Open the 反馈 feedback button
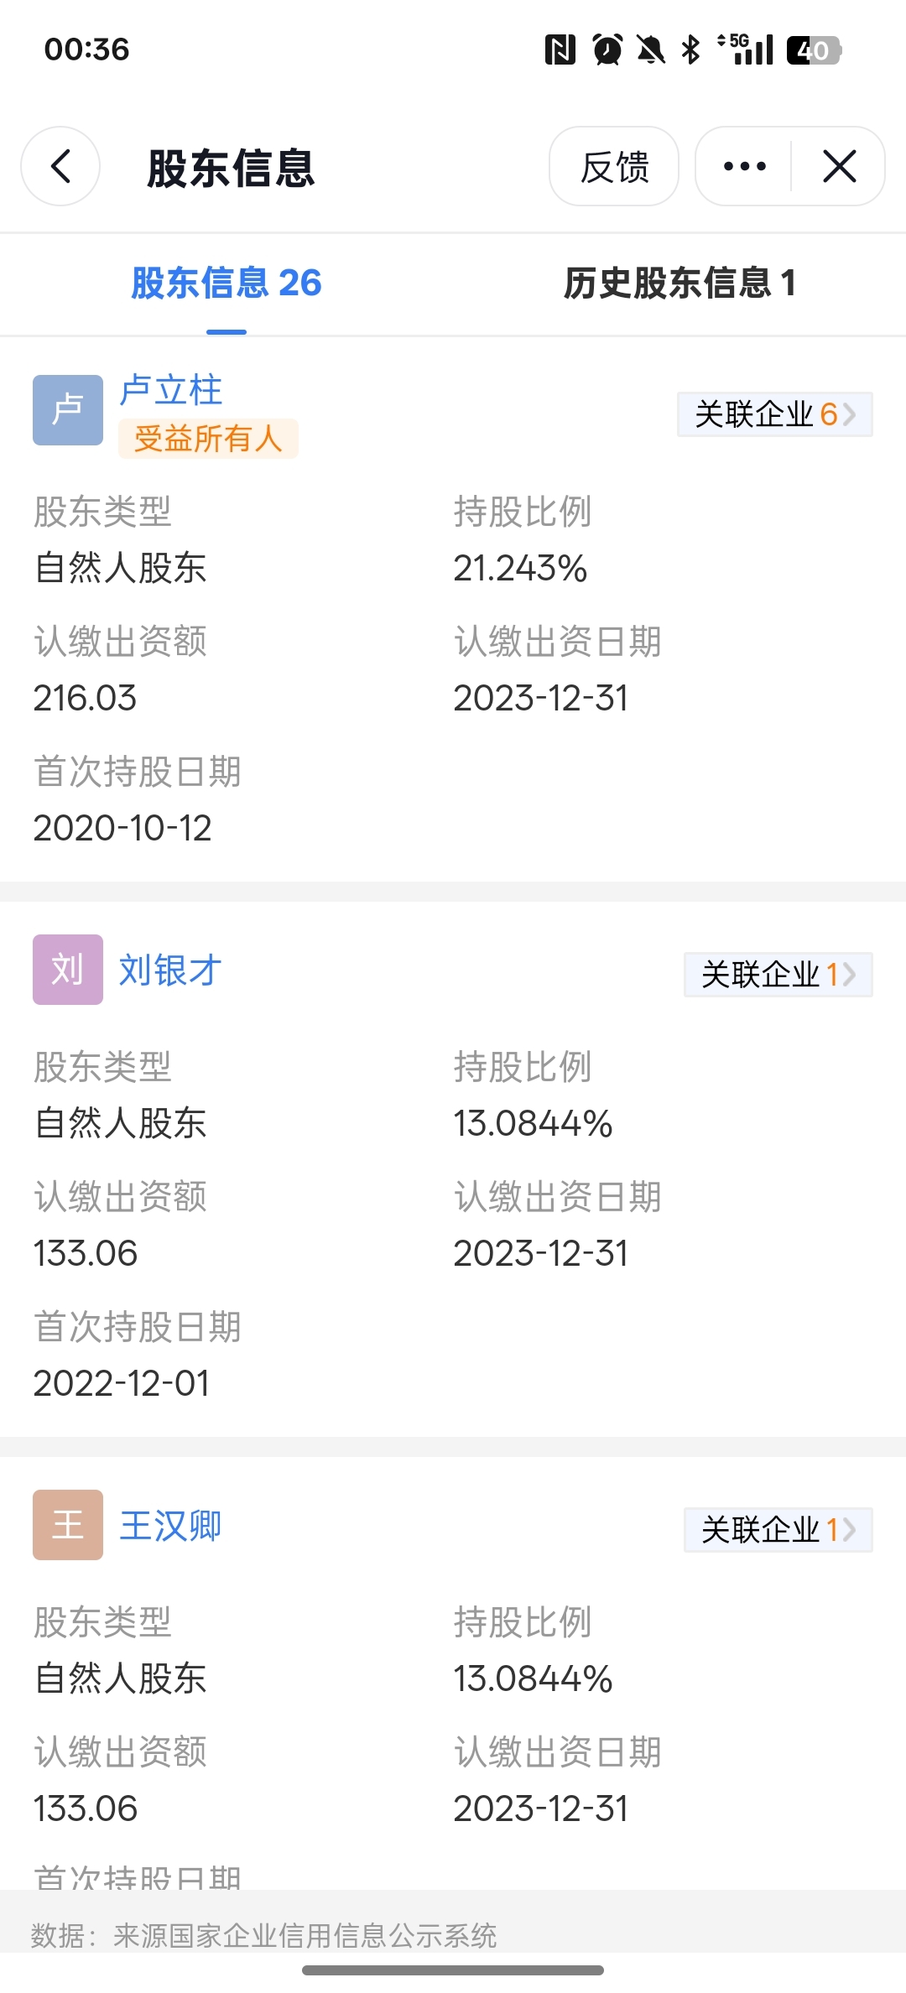 coord(614,166)
